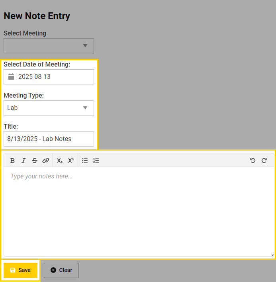Insert a numbered list
This screenshot has height=282, width=276.
click(x=96, y=161)
